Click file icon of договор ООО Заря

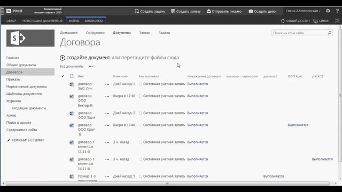[x=72, y=113]
